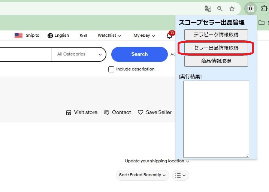The height and width of the screenshot is (192, 269).
Task: Click the Contact message icon
Action: point(106,112)
